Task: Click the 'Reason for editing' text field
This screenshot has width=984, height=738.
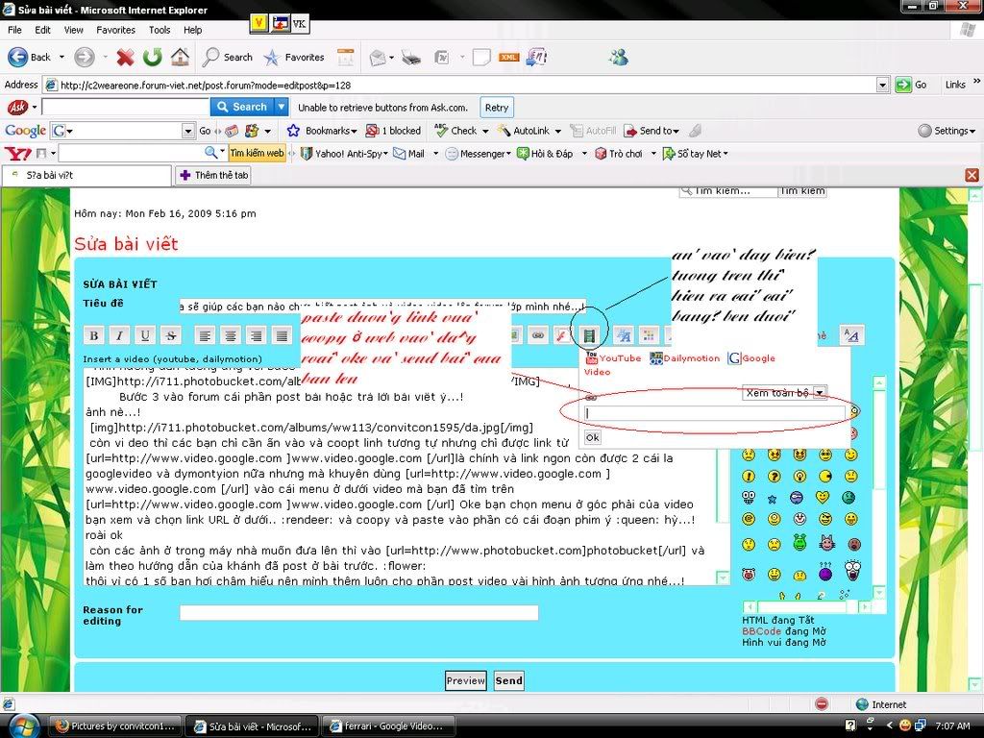Action: click(x=359, y=612)
